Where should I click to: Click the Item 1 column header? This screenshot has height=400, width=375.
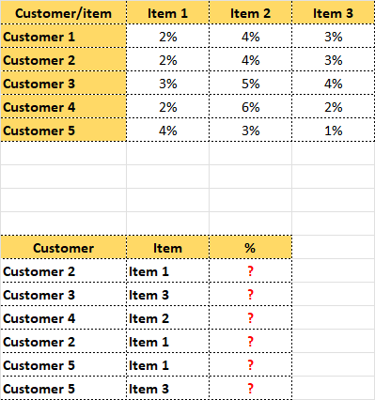click(x=167, y=12)
